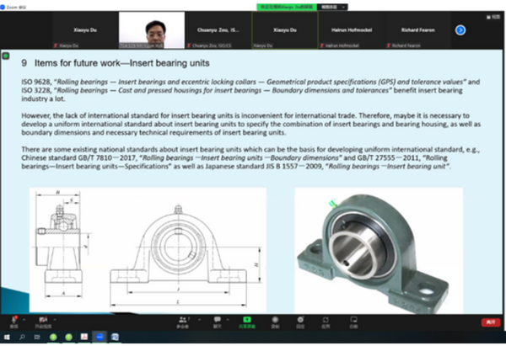Viewport: 506px width, 346px height.
Task: Open Windows taskbar search
Action: (22, 338)
